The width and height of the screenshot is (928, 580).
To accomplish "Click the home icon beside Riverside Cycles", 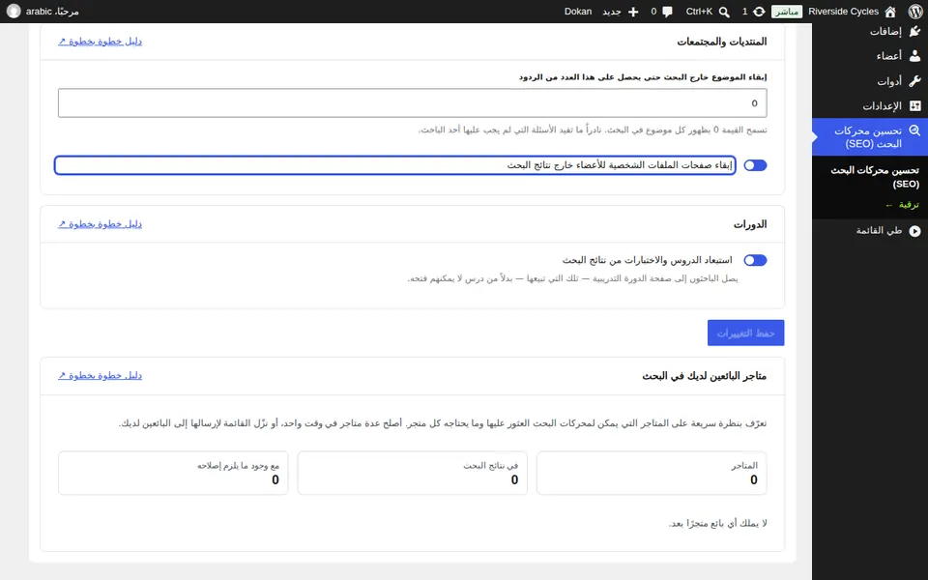I will [x=890, y=12].
